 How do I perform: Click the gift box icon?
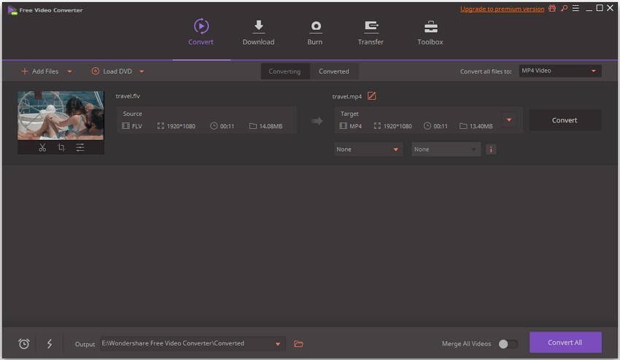(x=552, y=8)
